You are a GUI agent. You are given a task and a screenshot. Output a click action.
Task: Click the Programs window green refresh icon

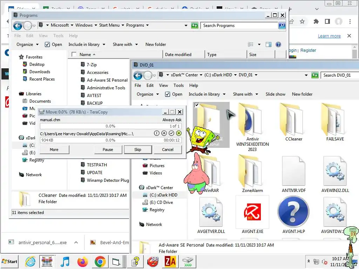pos(195,25)
